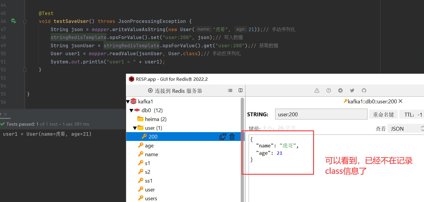Image resolution: width=424 pixels, height=202 pixels.
Task: Click the run test gutter icon
Action: point(13,21)
